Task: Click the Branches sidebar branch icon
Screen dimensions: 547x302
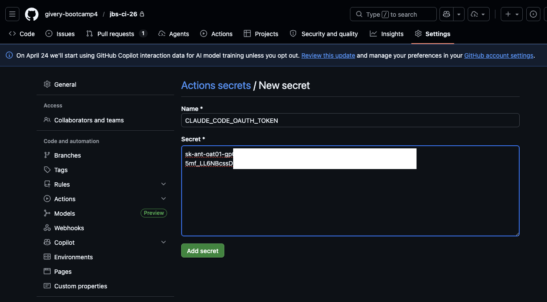Action: coord(47,155)
